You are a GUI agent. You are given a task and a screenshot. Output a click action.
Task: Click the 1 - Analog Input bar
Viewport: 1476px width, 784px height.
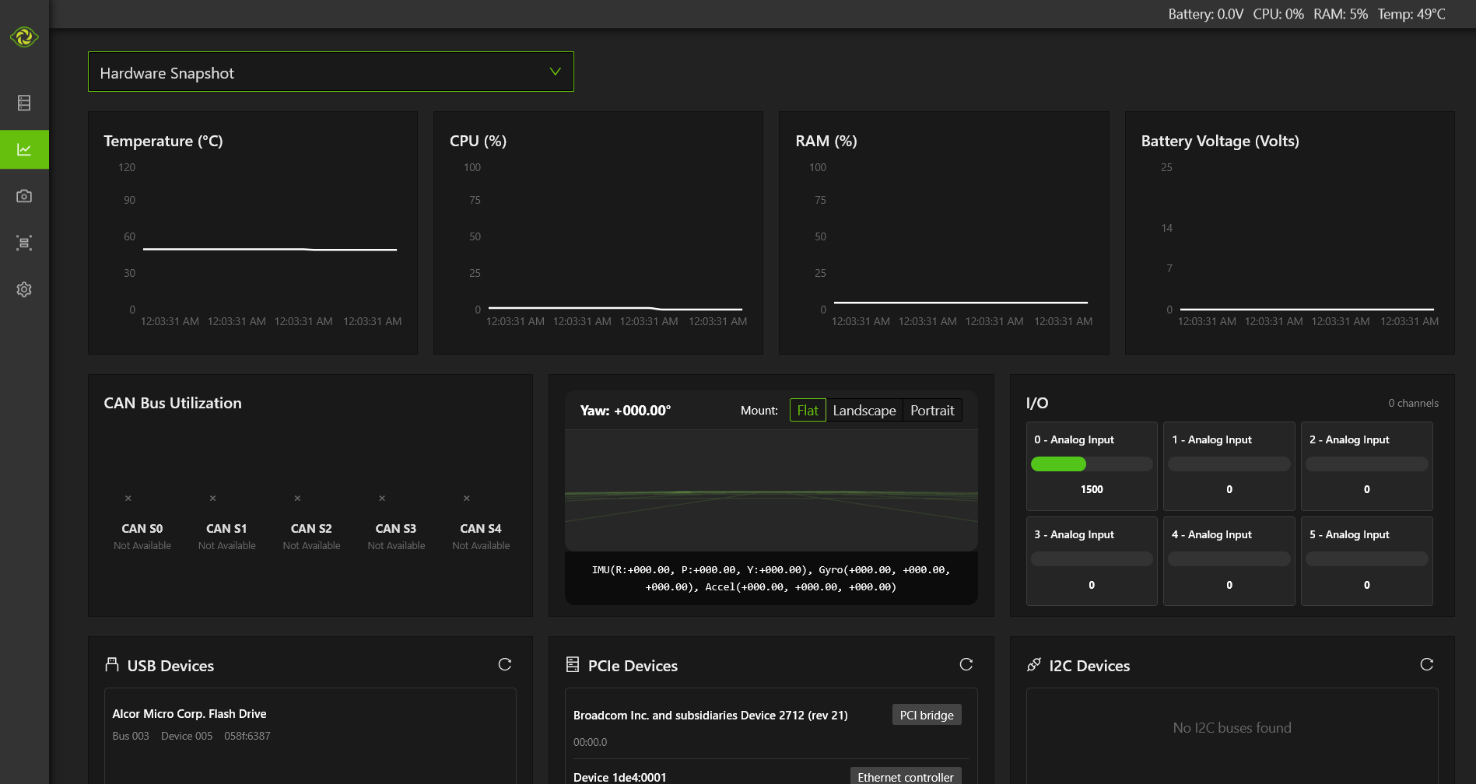click(1229, 464)
